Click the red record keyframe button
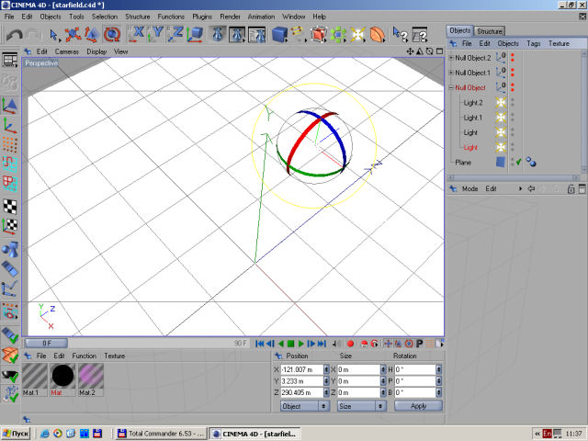The image size is (588, 441). coord(350,344)
